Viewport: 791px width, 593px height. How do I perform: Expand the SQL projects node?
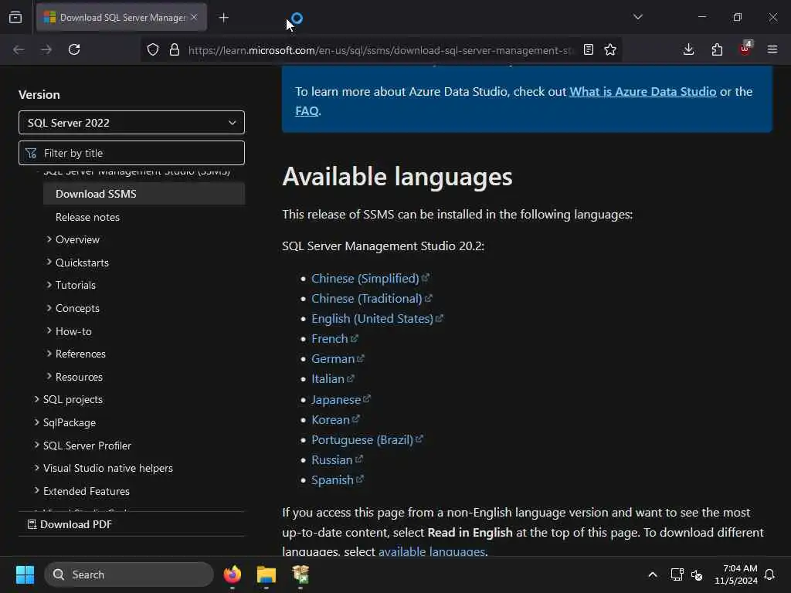pyautogui.click(x=73, y=399)
